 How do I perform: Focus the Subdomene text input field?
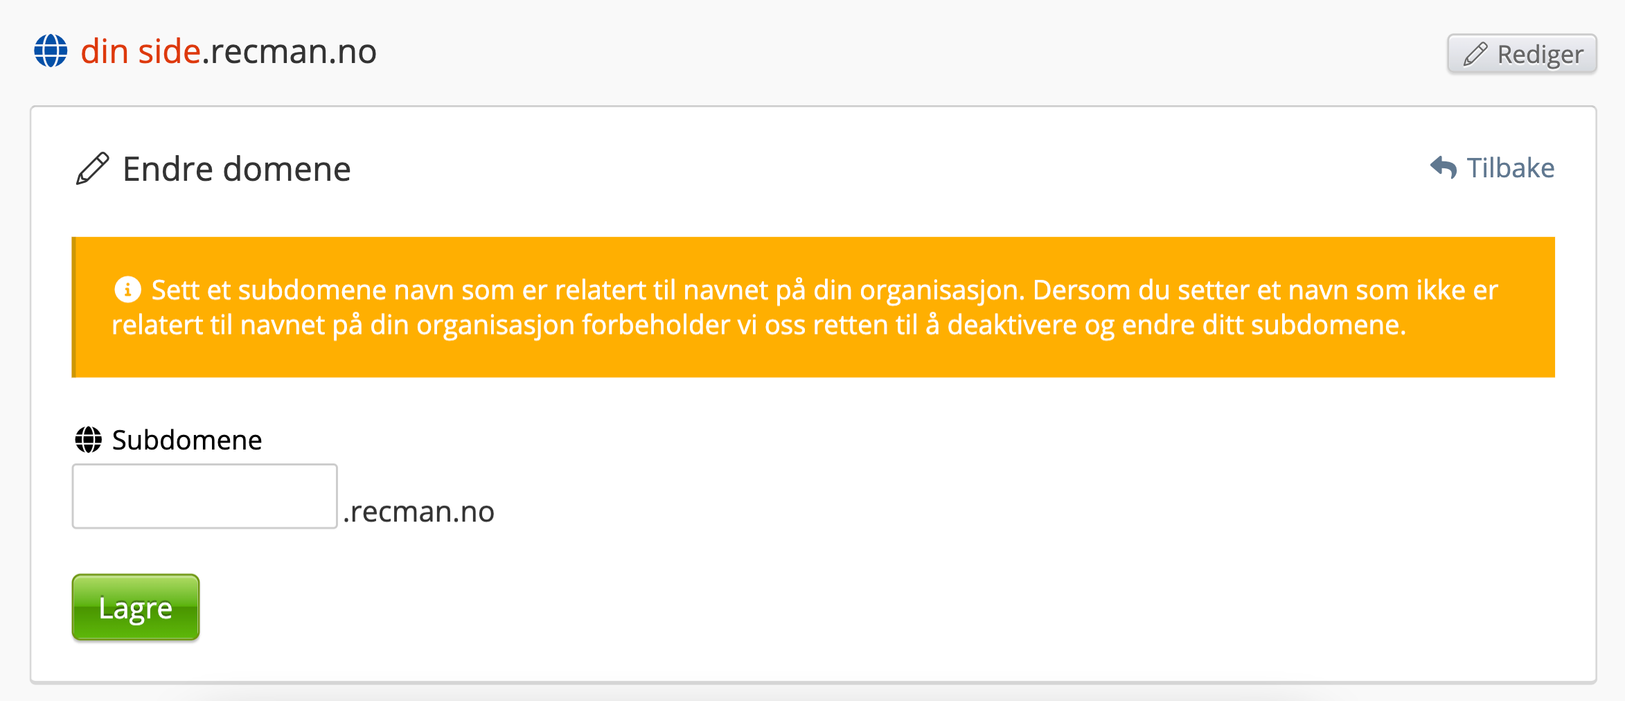pos(204,496)
